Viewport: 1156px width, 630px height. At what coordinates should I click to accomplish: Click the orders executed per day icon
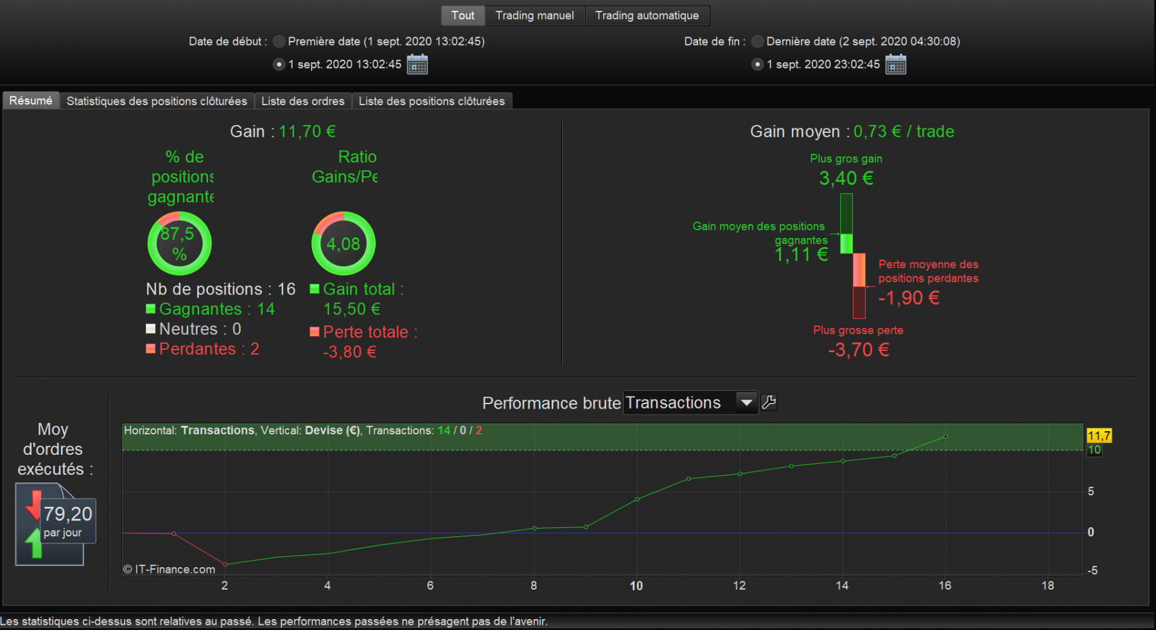(x=55, y=524)
